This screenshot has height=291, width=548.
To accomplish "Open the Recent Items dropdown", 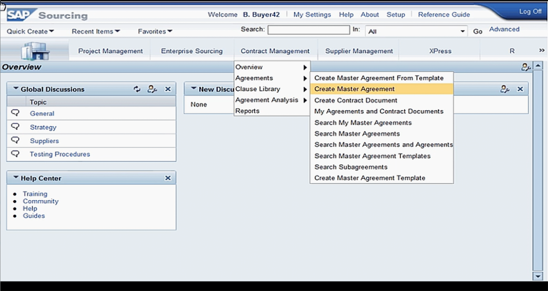I will click(95, 31).
